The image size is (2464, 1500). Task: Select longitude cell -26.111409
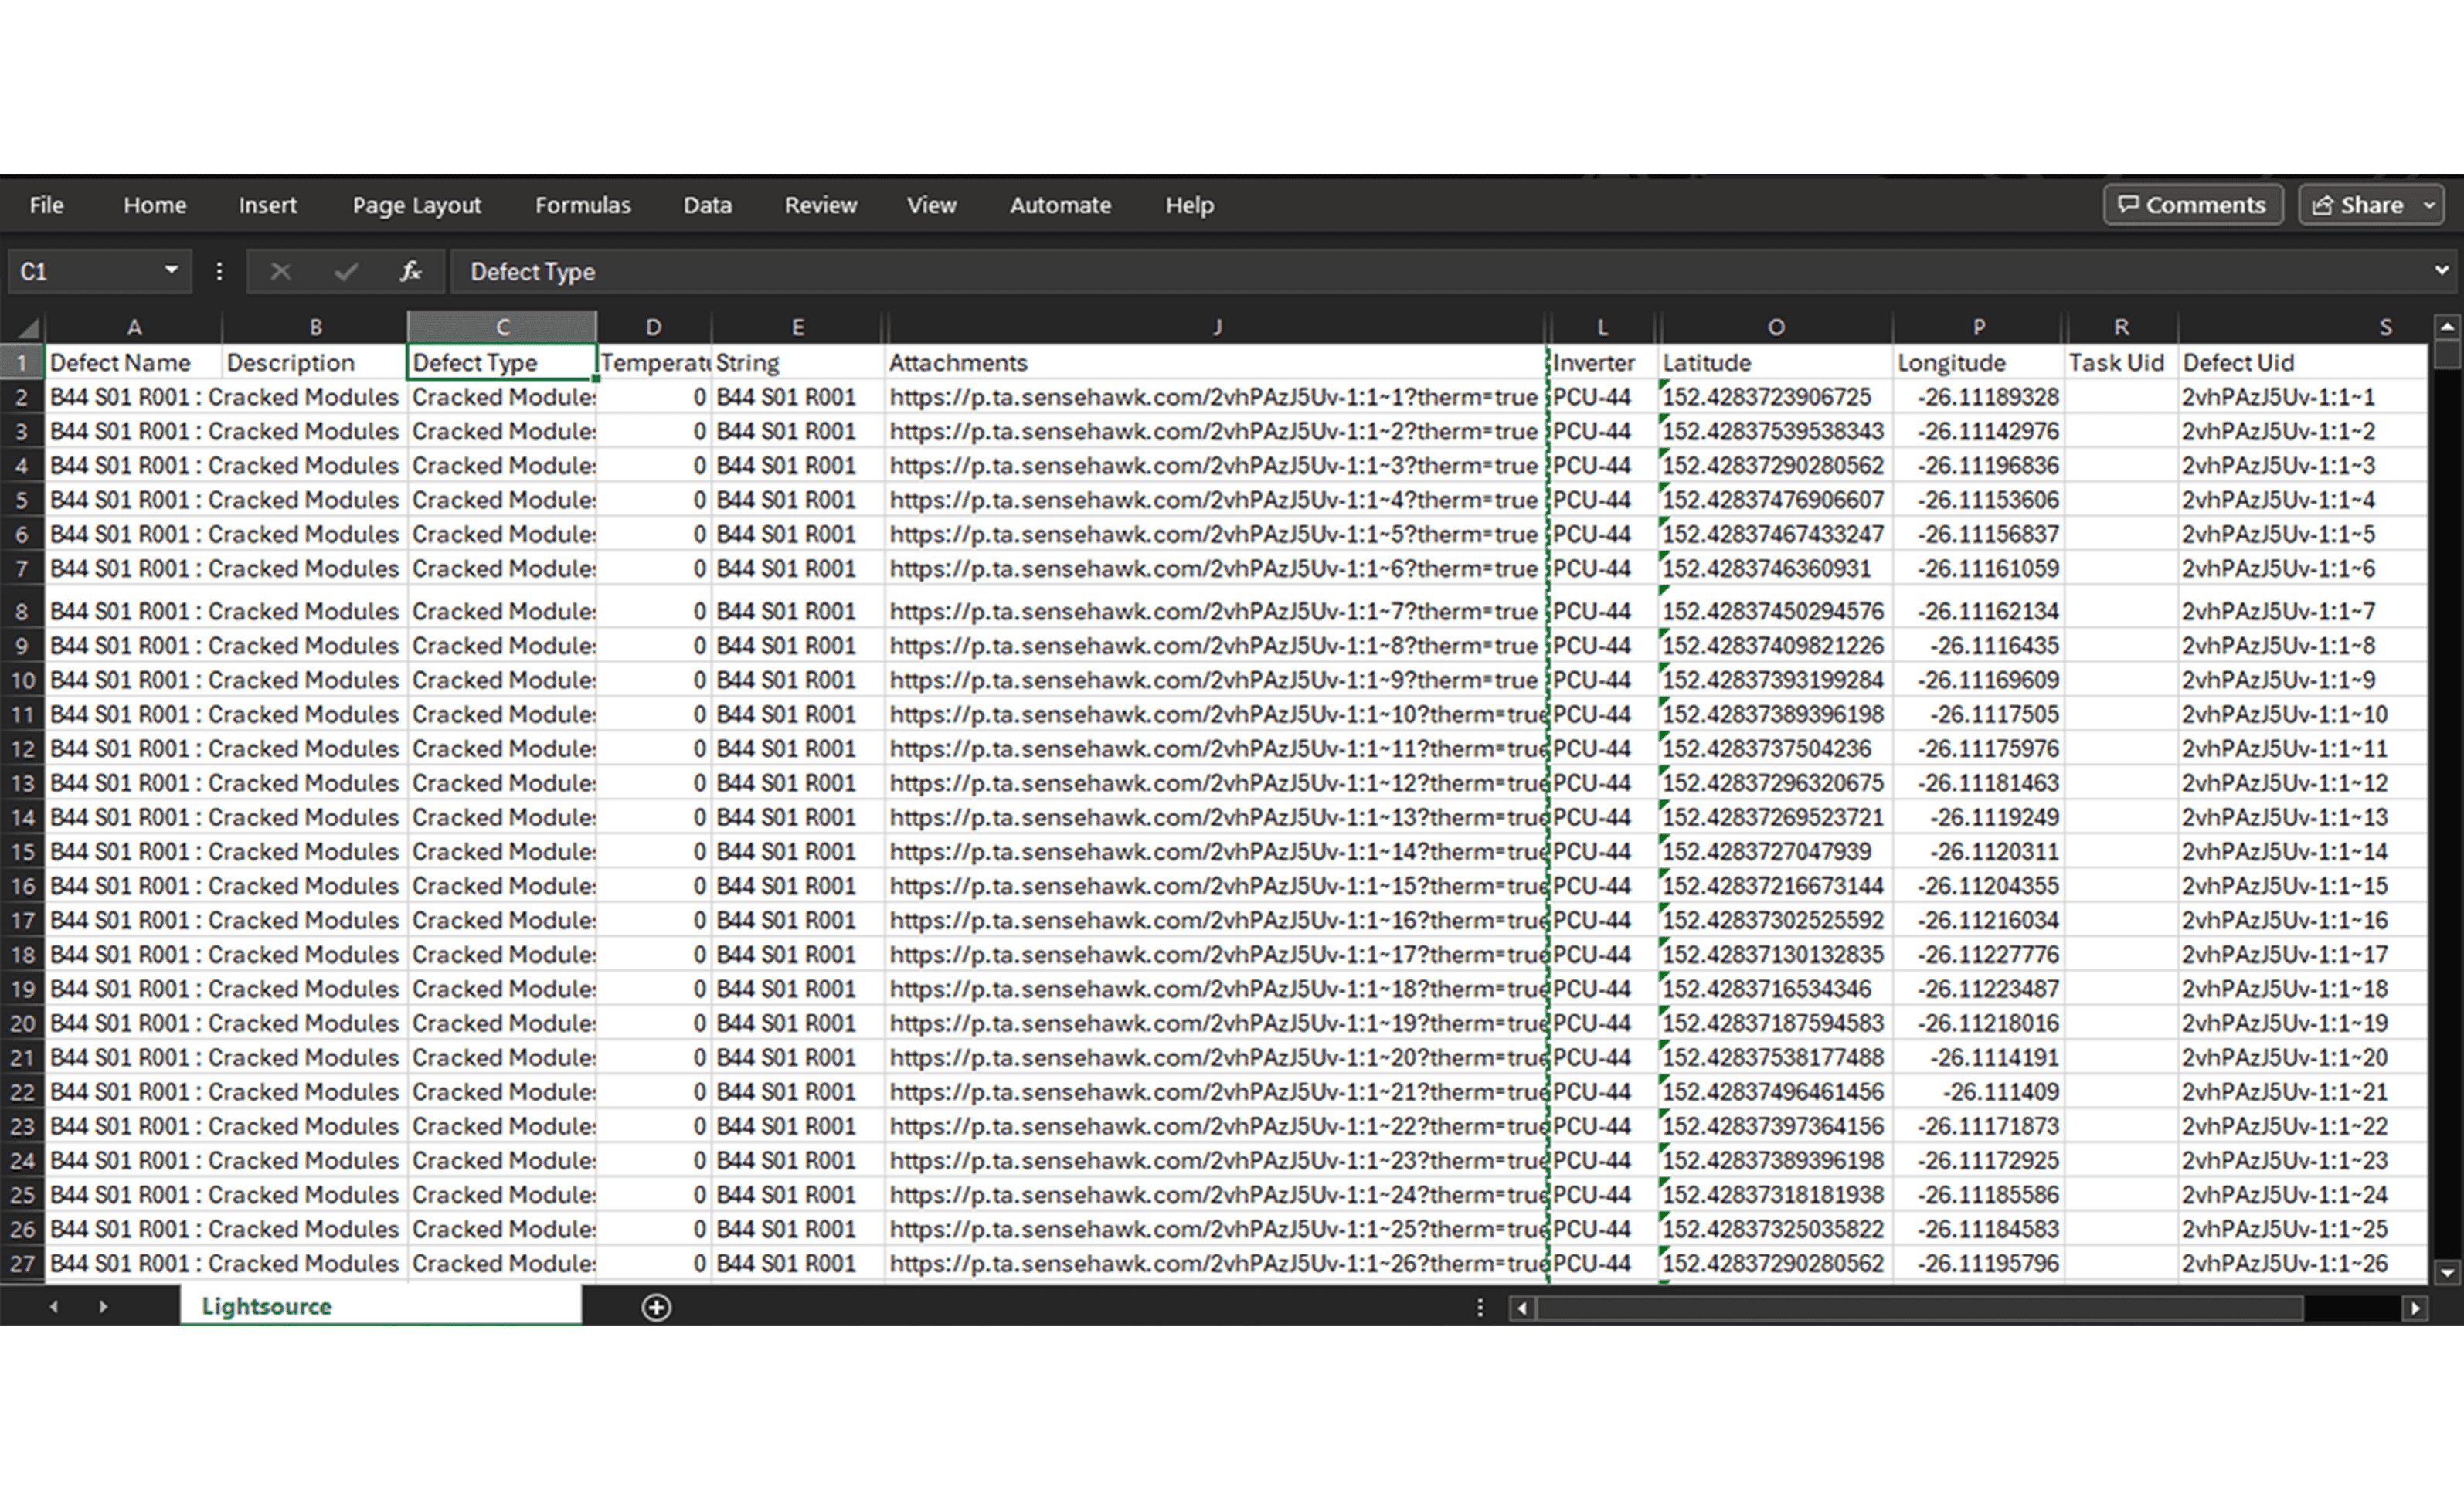click(1978, 1092)
